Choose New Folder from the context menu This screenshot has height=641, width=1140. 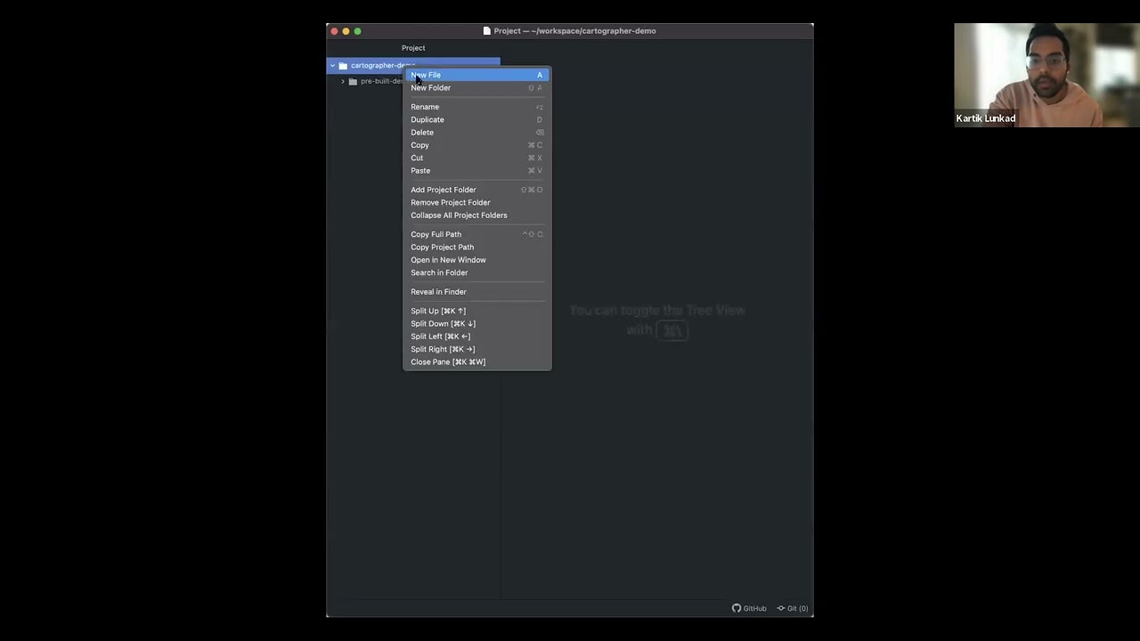click(477, 87)
